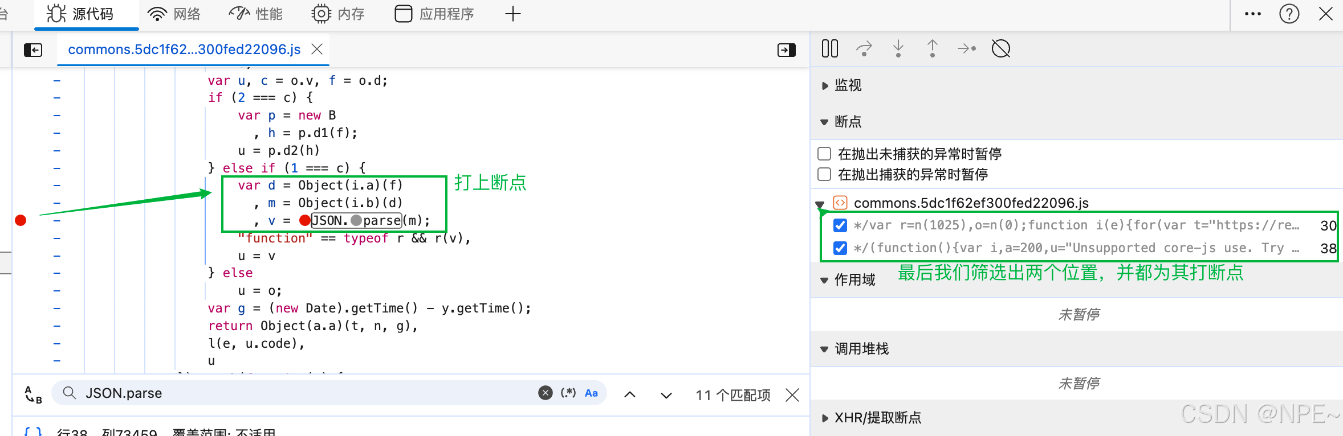Uncheck the line 30 breakpoint
Image resolution: width=1343 pixels, height=436 pixels.
(840, 225)
